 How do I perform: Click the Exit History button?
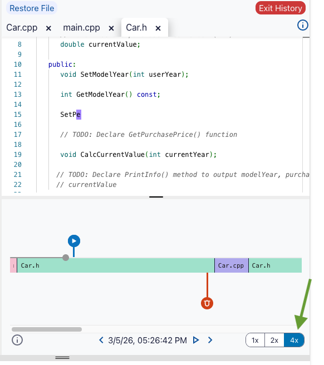point(281,8)
